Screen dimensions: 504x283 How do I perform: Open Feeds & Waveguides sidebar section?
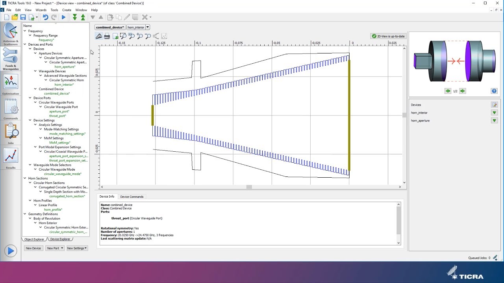(x=11, y=59)
